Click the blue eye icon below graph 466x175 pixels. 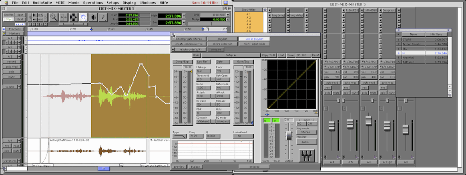(267, 115)
